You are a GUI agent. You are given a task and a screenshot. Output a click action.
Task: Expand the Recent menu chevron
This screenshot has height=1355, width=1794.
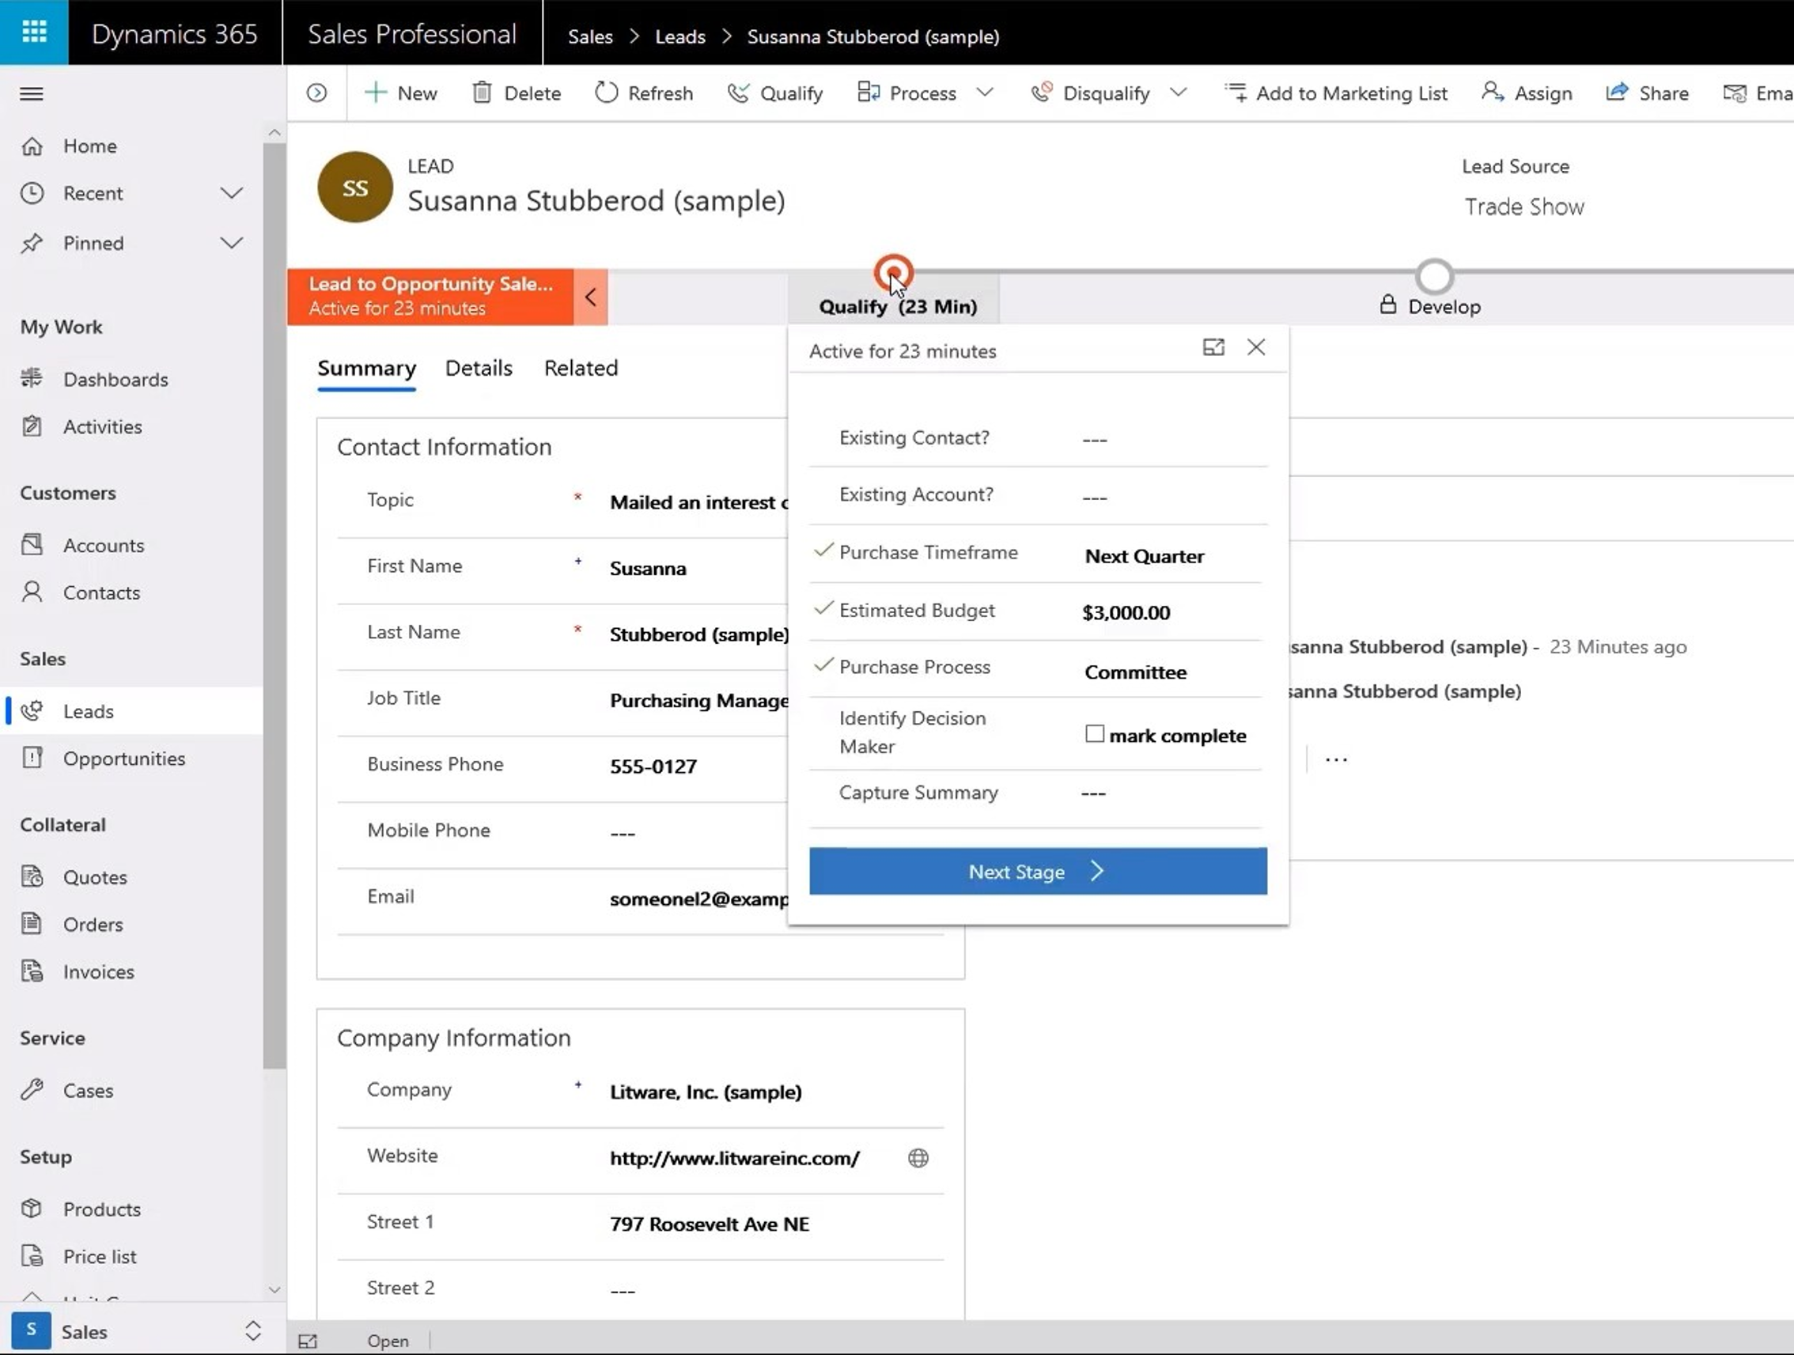232,193
